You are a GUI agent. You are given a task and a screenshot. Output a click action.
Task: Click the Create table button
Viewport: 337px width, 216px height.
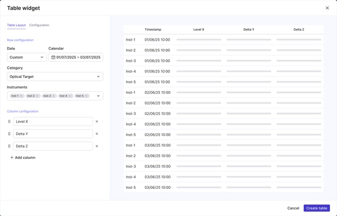click(316, 208)
